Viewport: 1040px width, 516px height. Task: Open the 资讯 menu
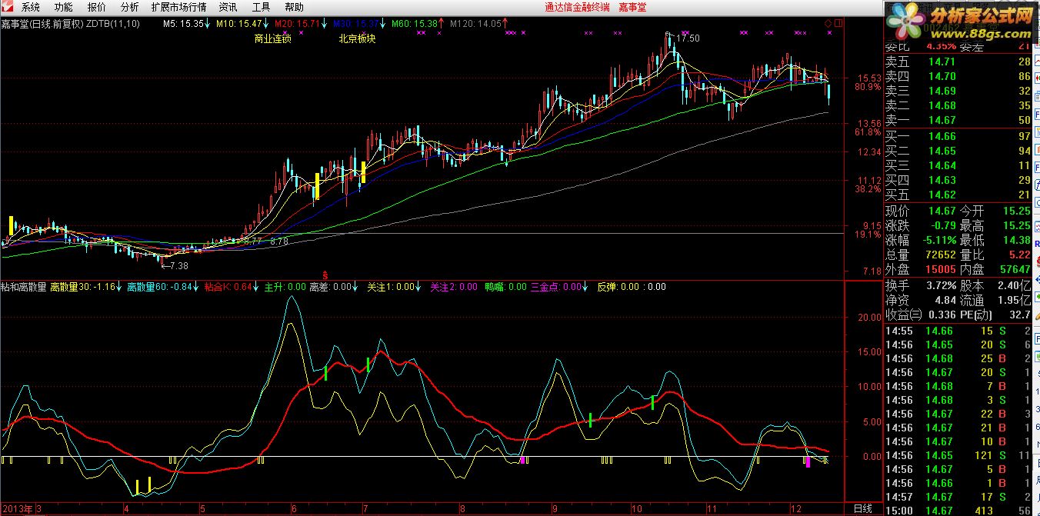pos(228,7)
